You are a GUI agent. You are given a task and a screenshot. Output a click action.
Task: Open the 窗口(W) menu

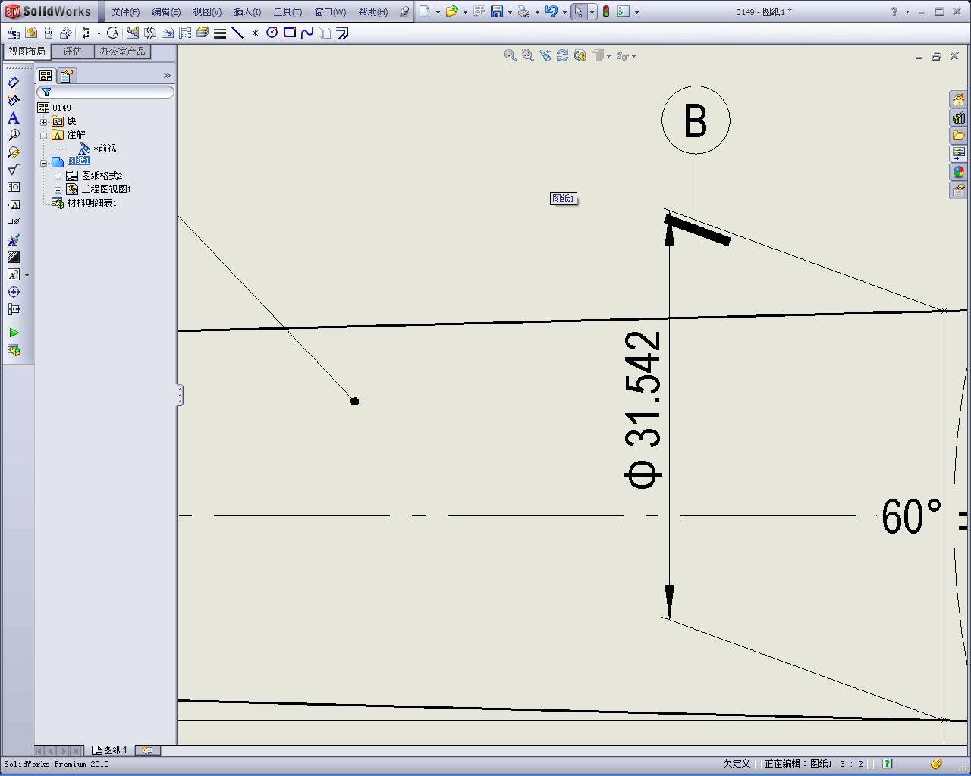330,11
